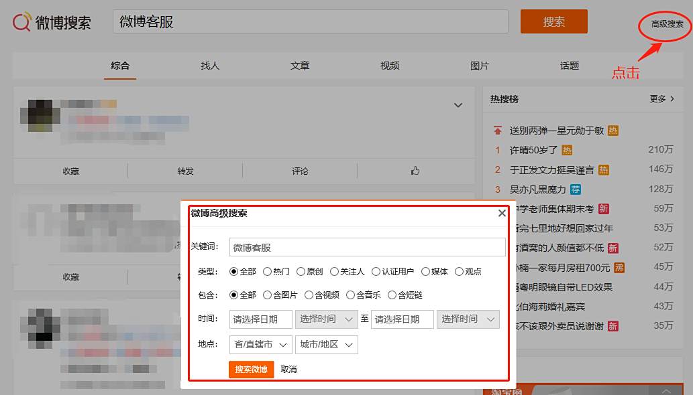Pick the 含短链 option
Viewport: 693px width, 395px height.
[392, 295]
